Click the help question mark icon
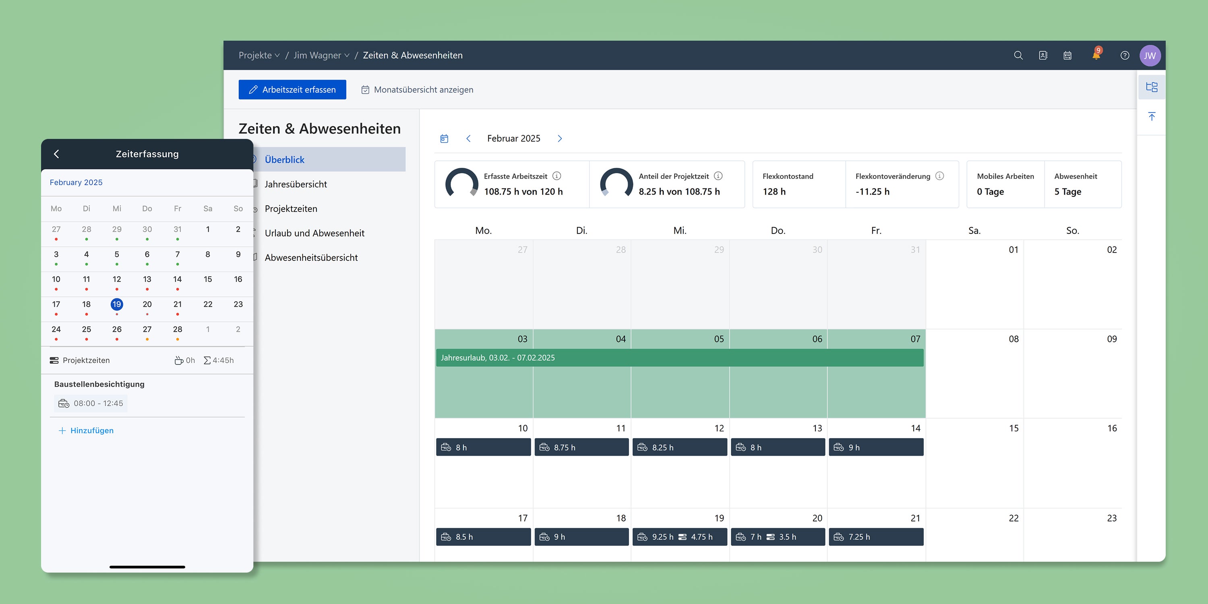The height and width of the screenshot is (604, 1208). click(1125, 55)
